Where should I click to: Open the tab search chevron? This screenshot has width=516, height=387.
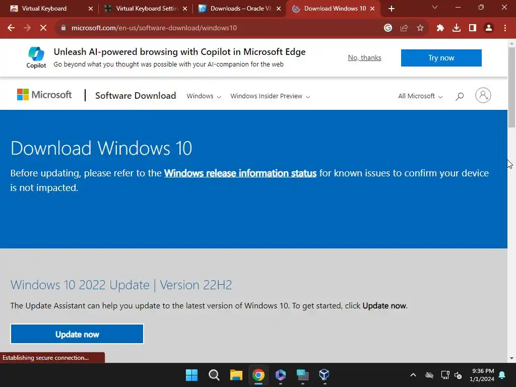click(435, 7)
